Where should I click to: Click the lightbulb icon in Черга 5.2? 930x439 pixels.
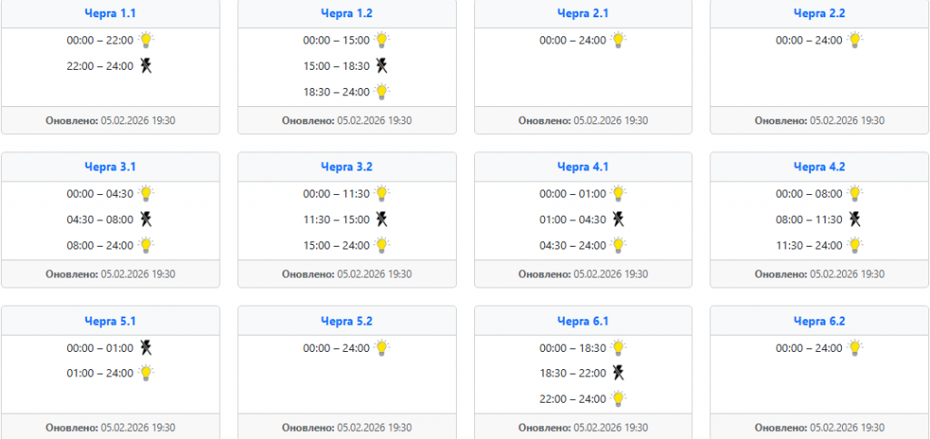(x=382, y=346)
